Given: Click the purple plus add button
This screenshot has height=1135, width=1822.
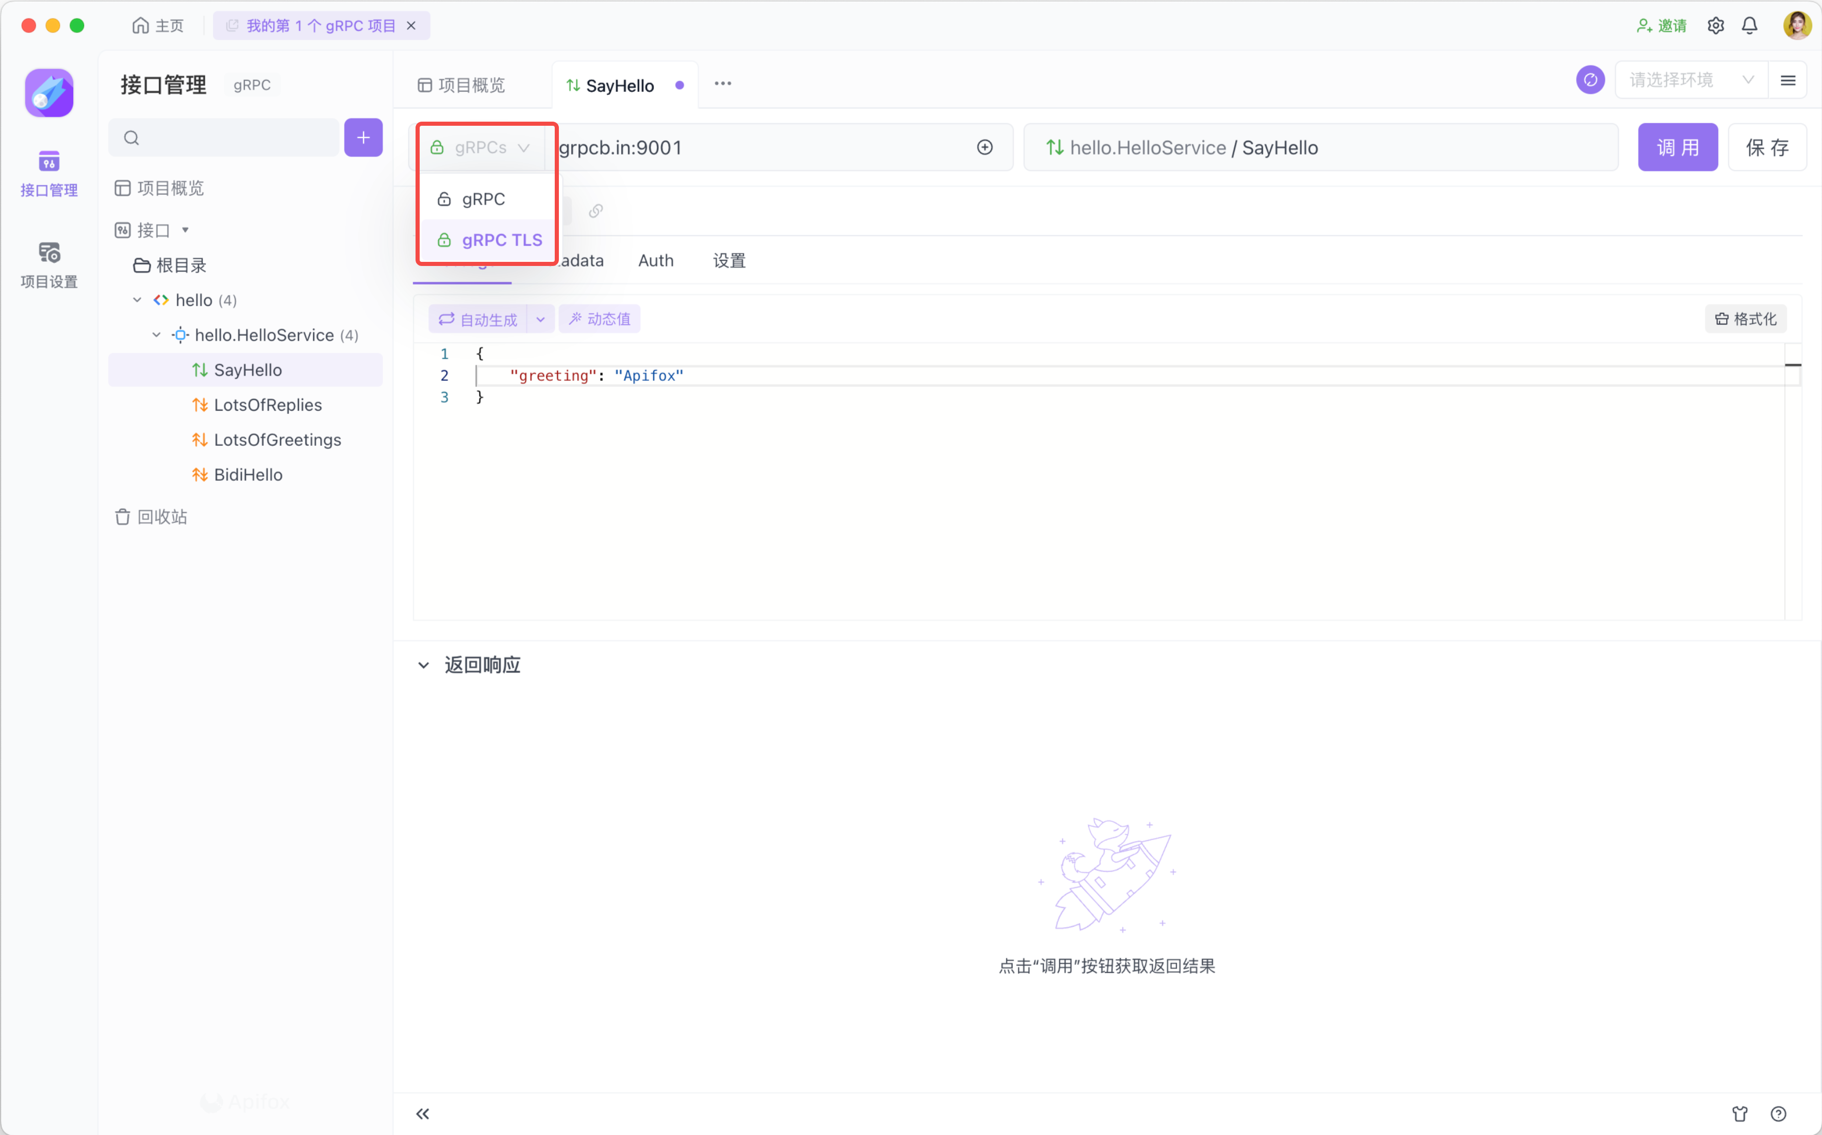Looking at the screenshot, I should (363, 138).
